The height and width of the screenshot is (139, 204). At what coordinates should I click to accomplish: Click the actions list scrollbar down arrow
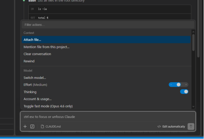193,107
